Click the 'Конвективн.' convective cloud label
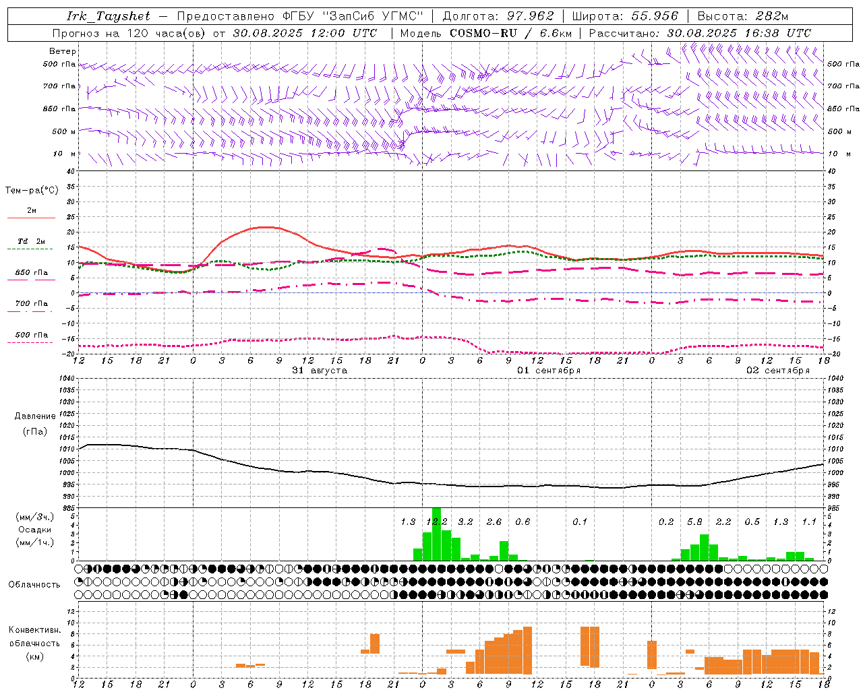Screen dimensions: 863x690 click(x=34, y=630)
